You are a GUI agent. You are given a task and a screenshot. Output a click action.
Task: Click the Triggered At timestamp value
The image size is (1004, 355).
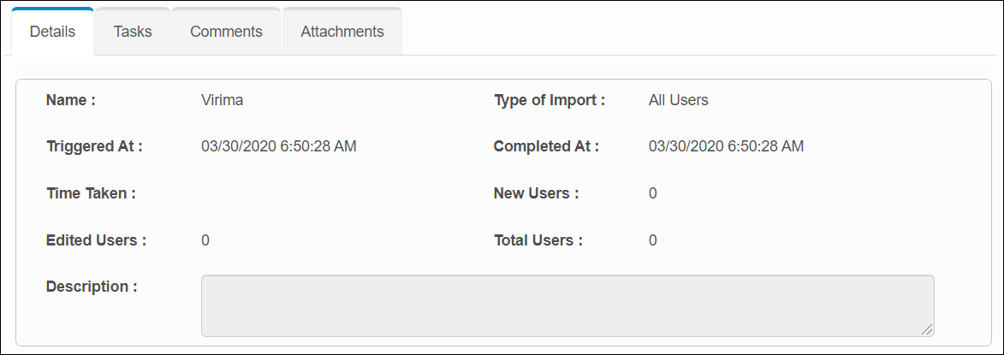pyautogui.click(x=278, y=146)
